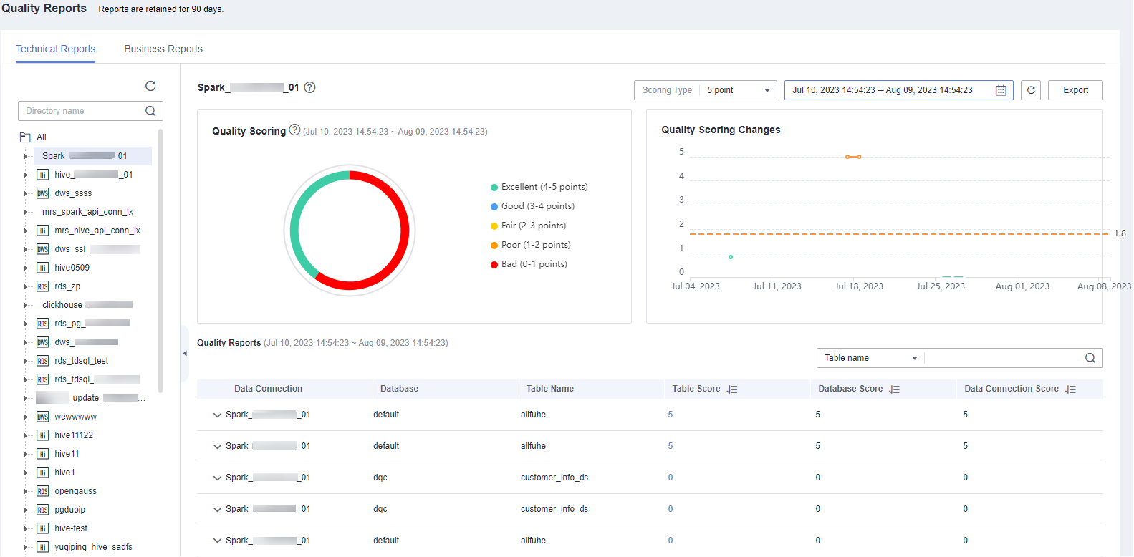
Task: Sort by Table Score column
Action: pos(732,389)
